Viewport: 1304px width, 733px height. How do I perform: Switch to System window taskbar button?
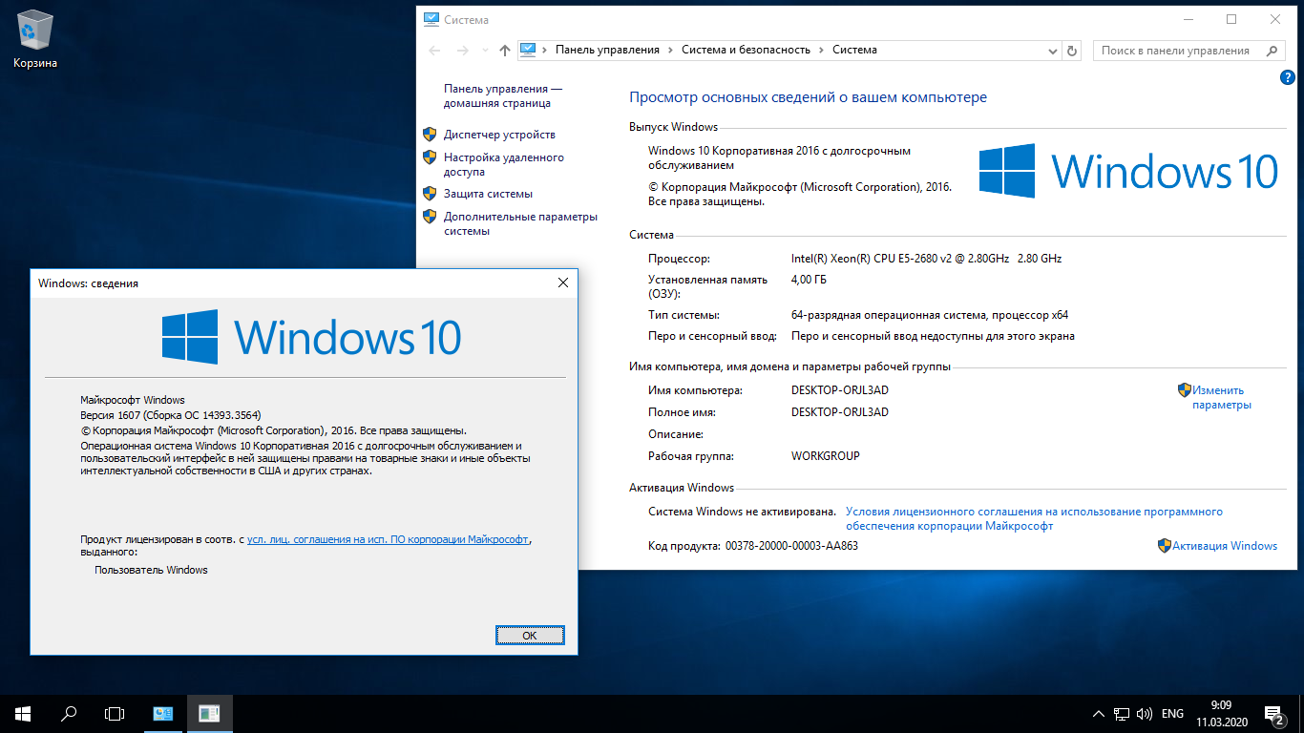pos(163,713)
